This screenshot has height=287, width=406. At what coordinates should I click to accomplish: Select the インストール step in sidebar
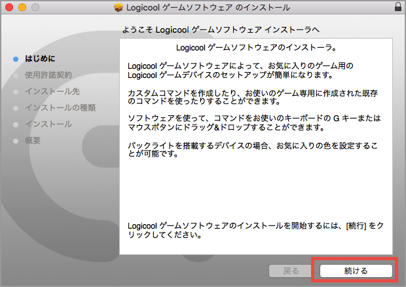point(48,124)
